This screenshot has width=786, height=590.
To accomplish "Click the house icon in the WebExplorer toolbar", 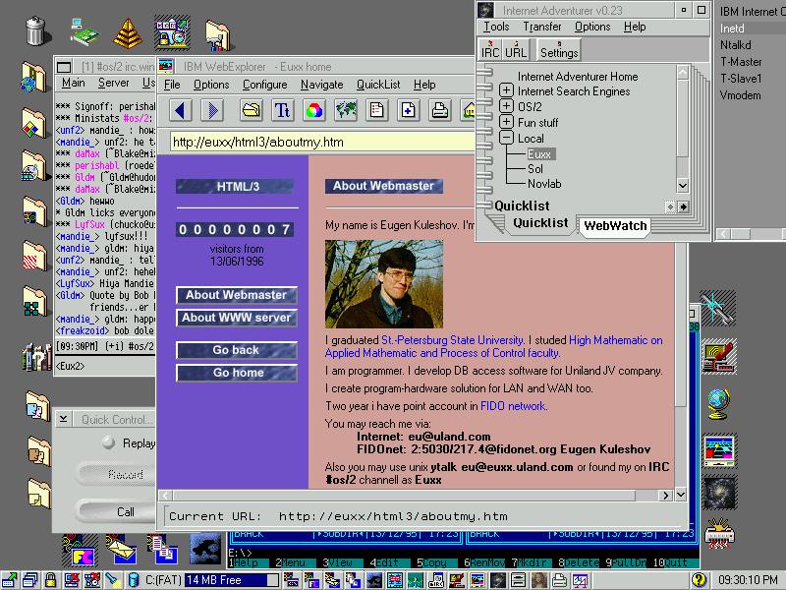I will [x=468, y=110].
